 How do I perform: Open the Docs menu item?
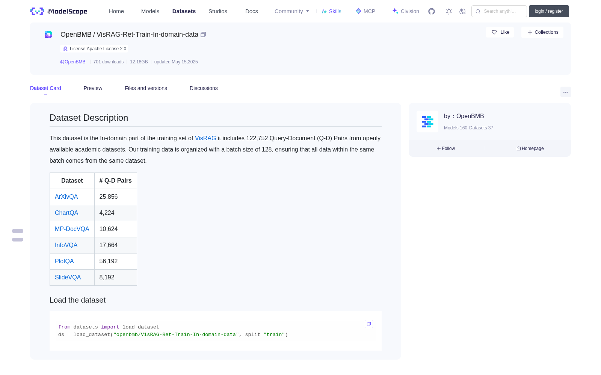coord(252,11)
